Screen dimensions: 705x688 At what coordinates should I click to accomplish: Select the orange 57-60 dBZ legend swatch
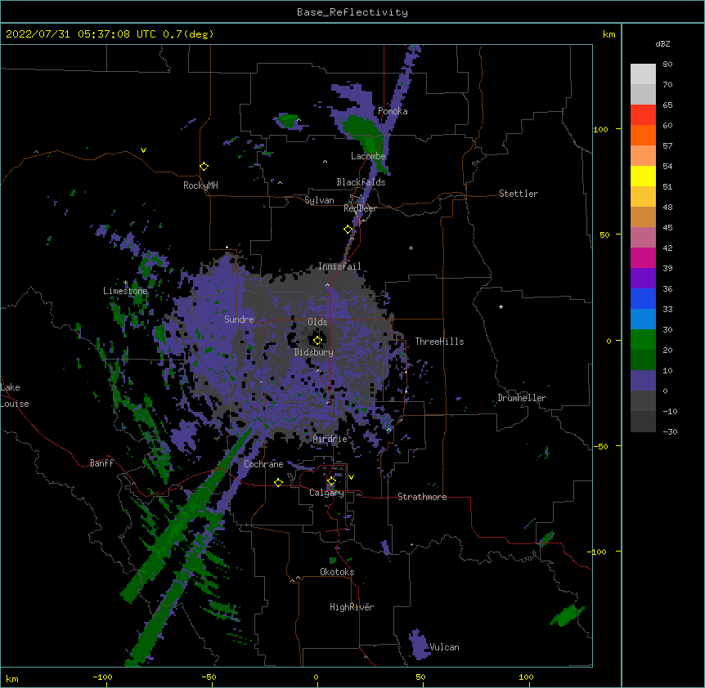[643, 136]
